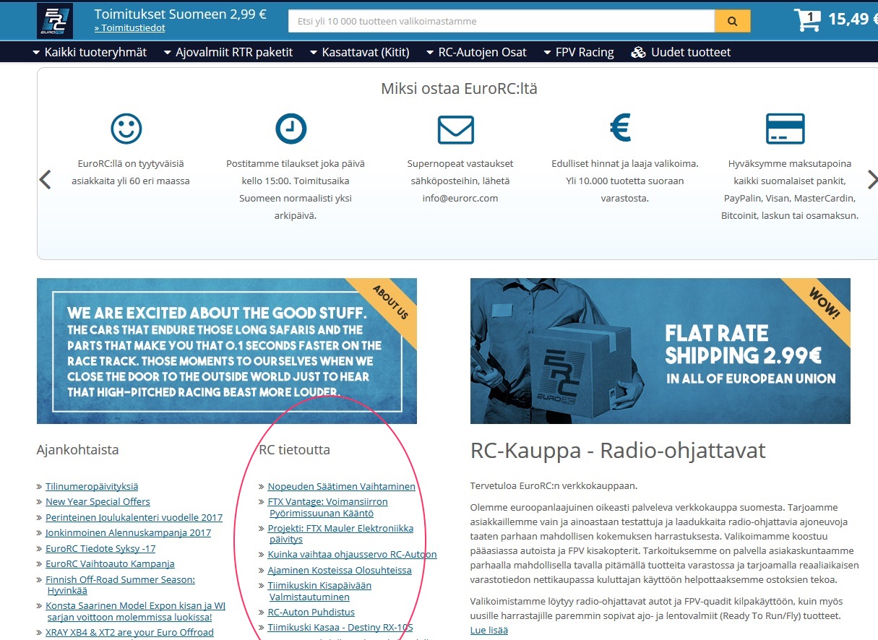Click the Uudet tuotteet binoculars icon
Viewport: 878px width, 640px height.
click(638, 52)
